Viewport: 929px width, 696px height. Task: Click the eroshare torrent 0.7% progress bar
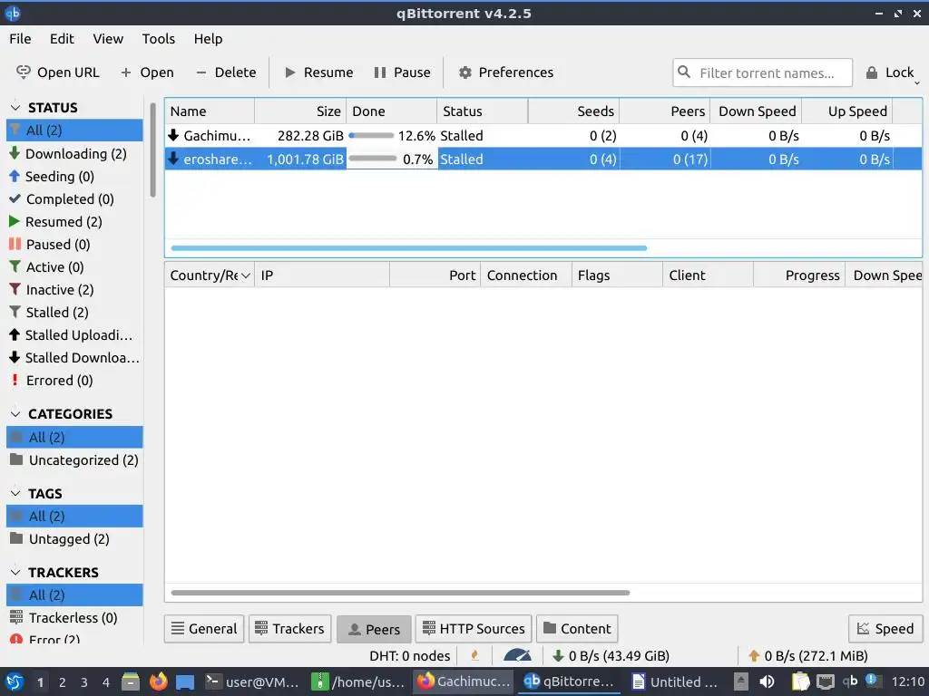tap(373, 159)
